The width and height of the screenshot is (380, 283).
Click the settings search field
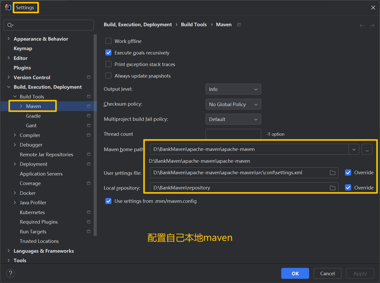pyautogui.click(x=49, y=25)
